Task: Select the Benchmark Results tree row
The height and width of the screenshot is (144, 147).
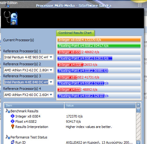Action: point(70,111)
